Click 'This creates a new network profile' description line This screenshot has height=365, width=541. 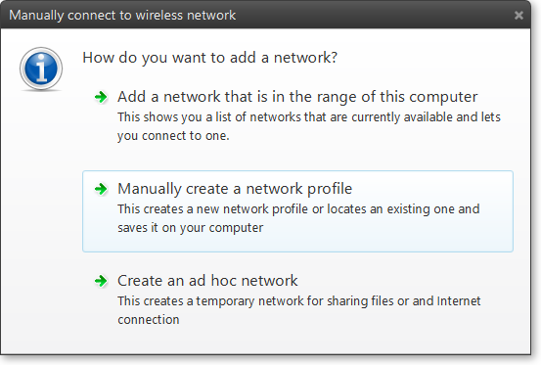coord(298,209)
